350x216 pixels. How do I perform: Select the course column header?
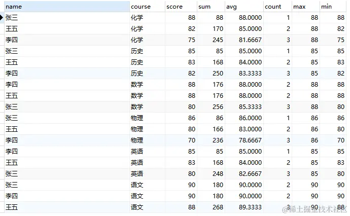[147, 7]
